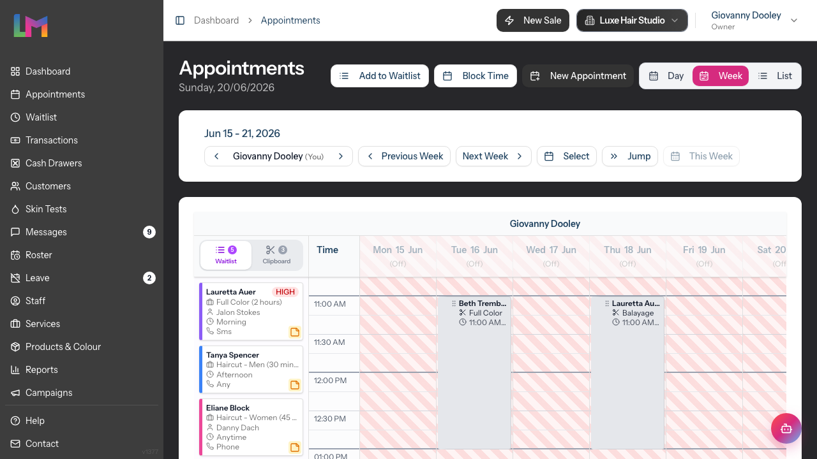Go to previous staff member with left chevron

tap(216, 156)
